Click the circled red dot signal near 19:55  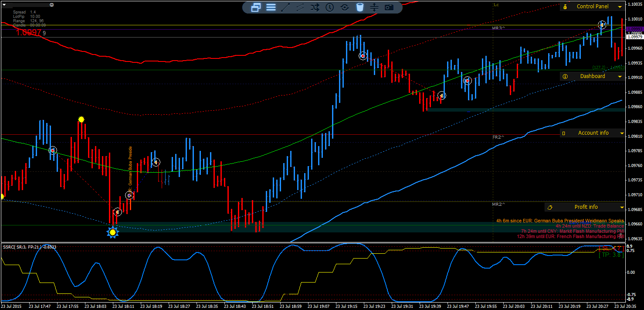(467, 81)
